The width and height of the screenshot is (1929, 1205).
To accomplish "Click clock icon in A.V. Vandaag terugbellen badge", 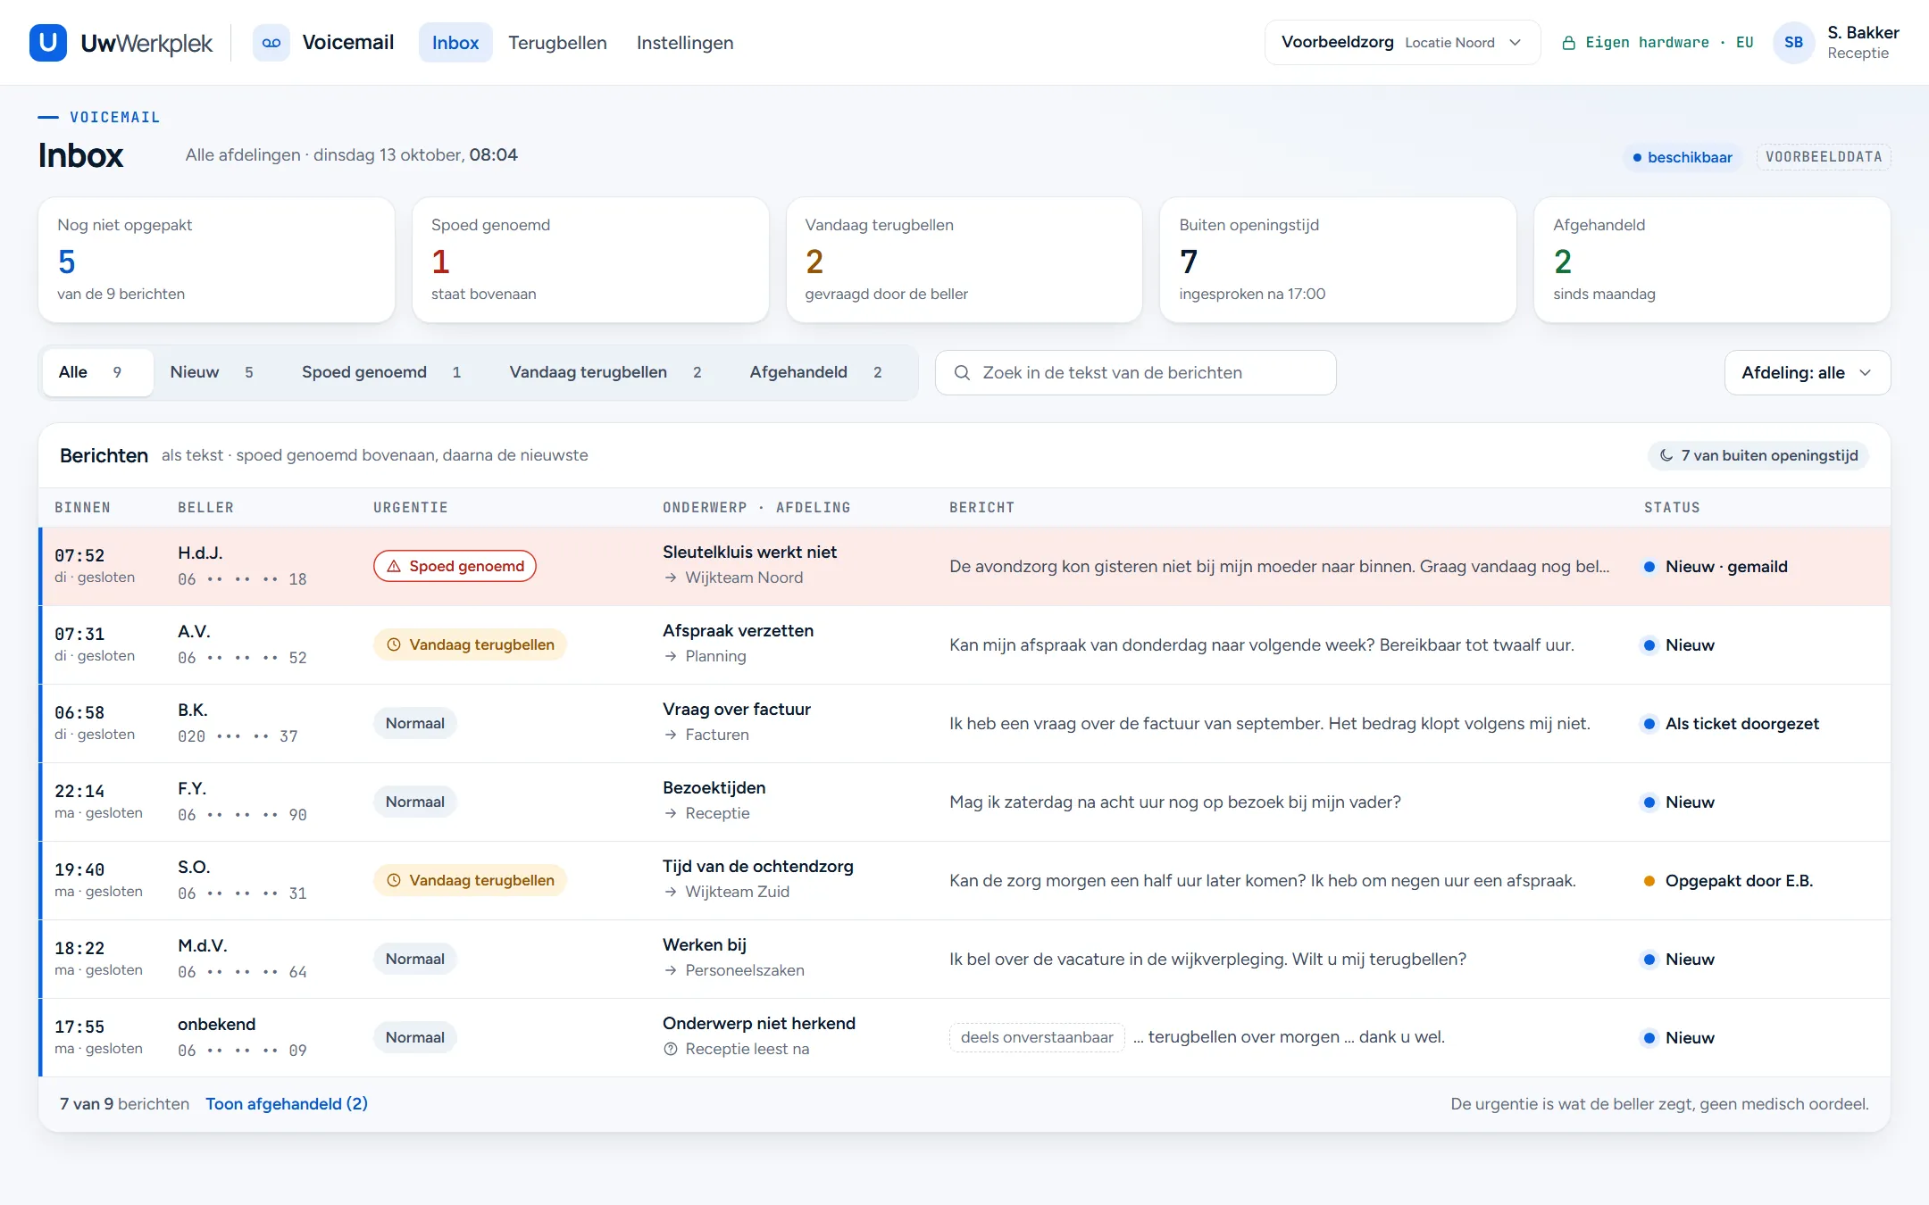I will (x=394, y=645).
